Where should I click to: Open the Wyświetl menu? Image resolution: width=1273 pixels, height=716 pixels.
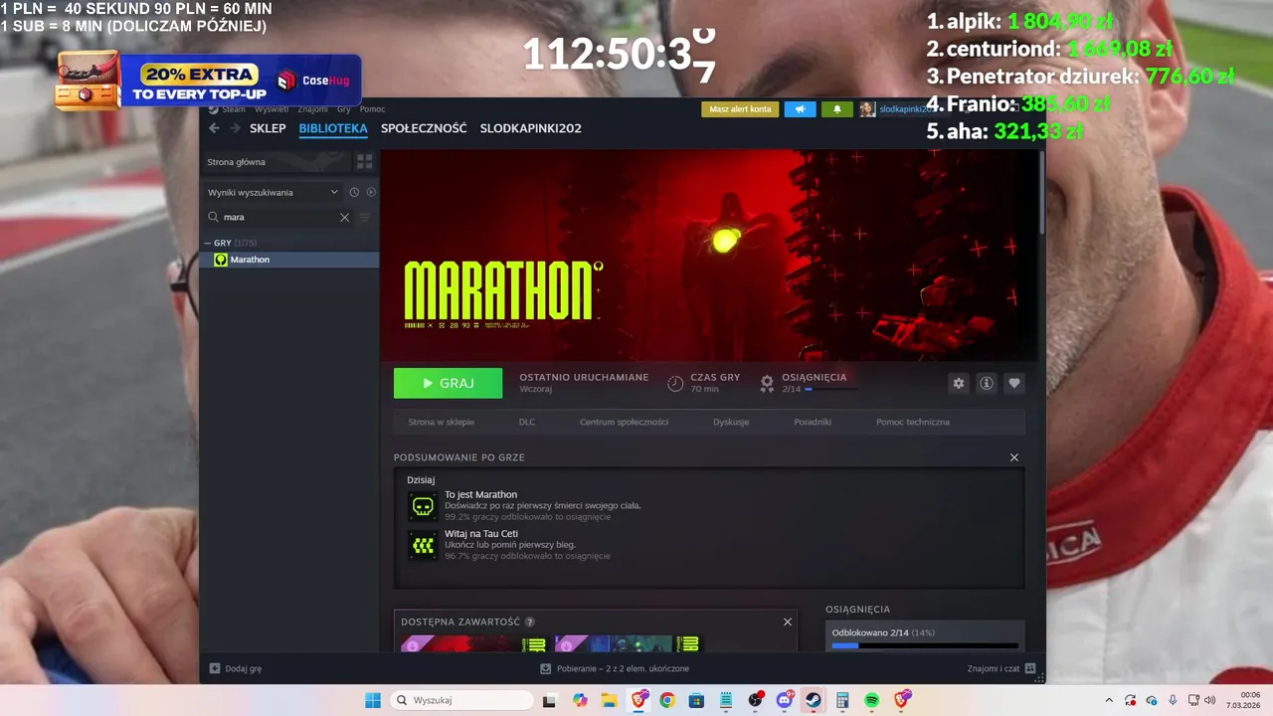272,109
